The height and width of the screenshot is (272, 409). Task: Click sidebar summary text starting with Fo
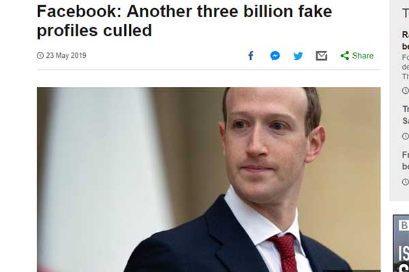click(406, 67)
